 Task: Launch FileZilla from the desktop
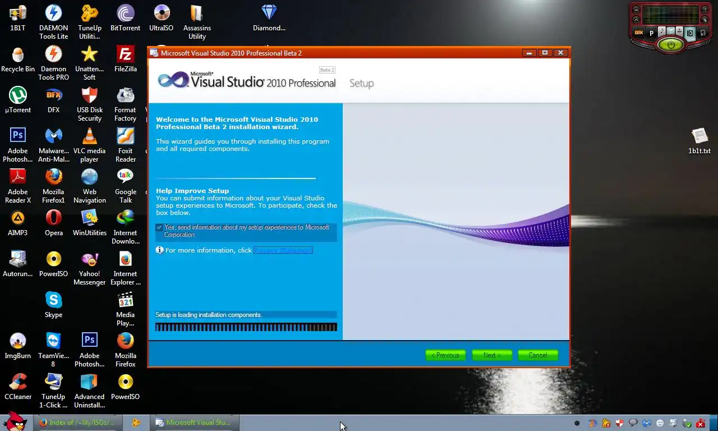(126, 59)
